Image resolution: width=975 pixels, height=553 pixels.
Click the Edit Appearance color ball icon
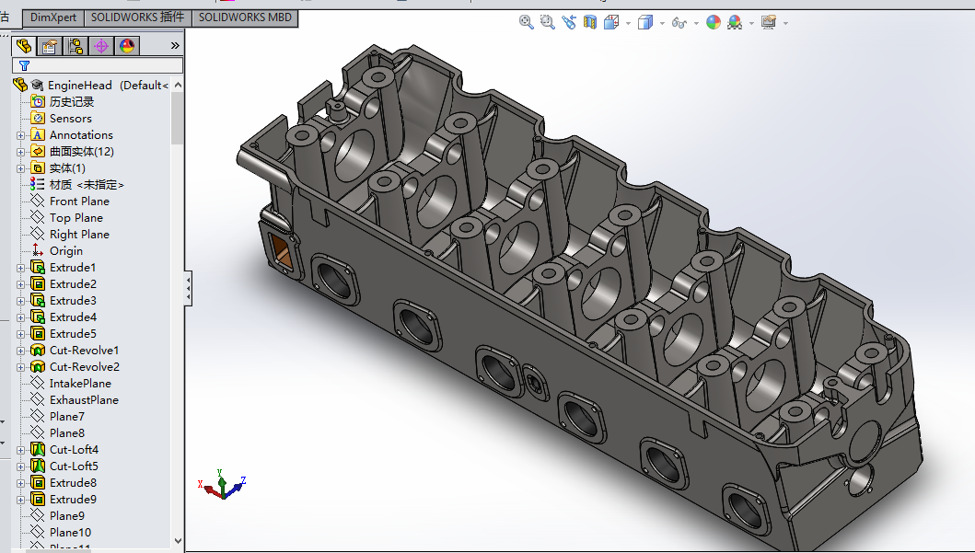(714, 22)
